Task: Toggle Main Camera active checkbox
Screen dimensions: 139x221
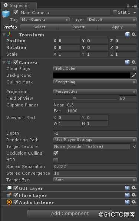Action: click(x=16, y=12)
